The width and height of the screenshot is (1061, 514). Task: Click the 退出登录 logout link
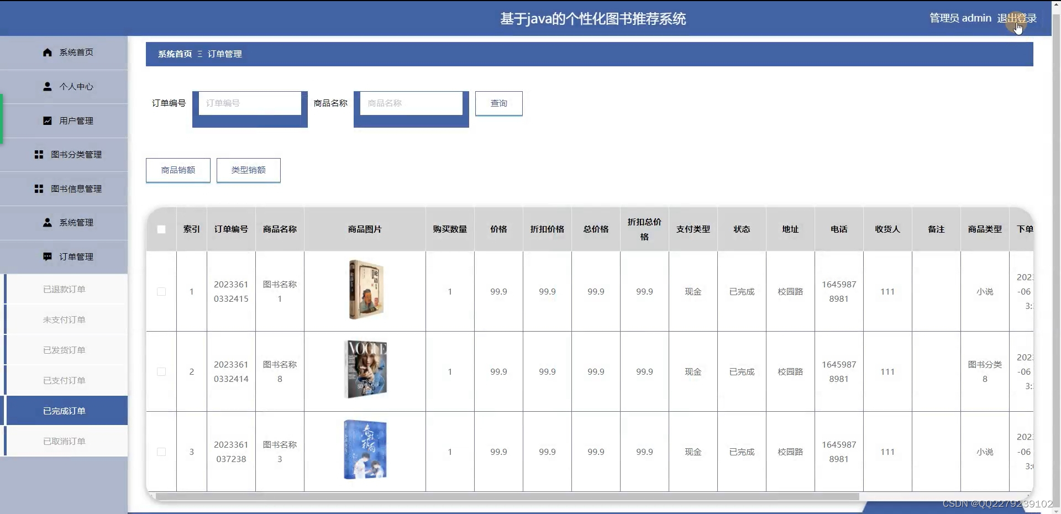(x=1017, y=18)
